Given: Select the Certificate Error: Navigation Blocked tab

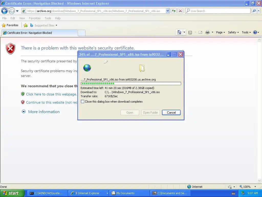Looking at the screenshot, I should pyautogui.click(x=40, y=33).
